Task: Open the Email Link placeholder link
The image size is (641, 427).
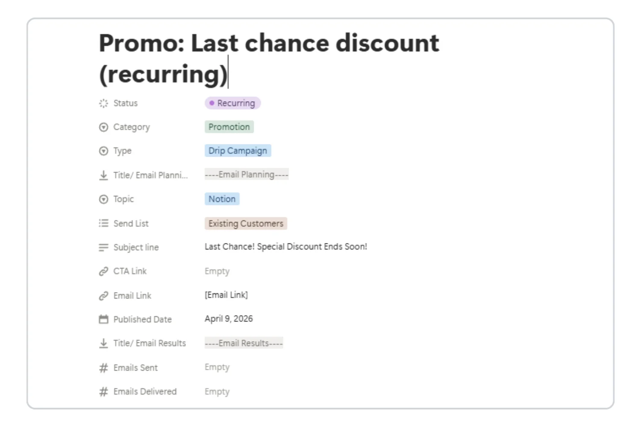Action: coord(226,295)
